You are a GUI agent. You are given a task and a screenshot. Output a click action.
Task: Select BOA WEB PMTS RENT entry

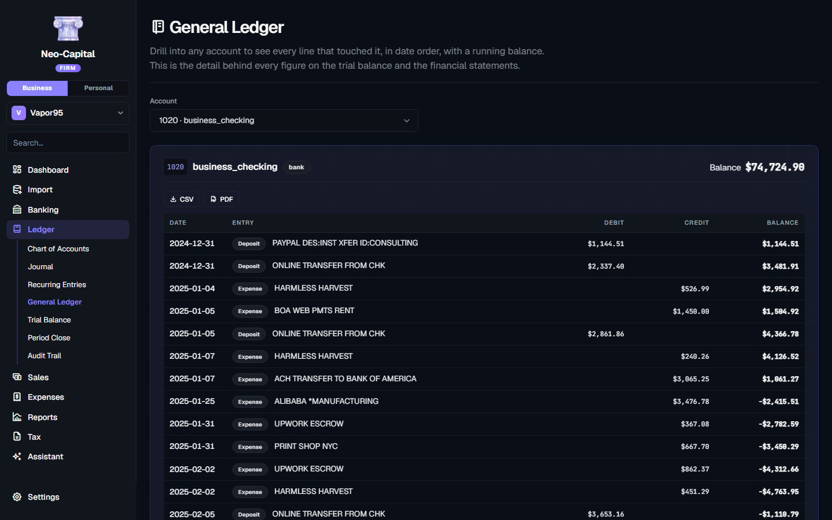314,310
